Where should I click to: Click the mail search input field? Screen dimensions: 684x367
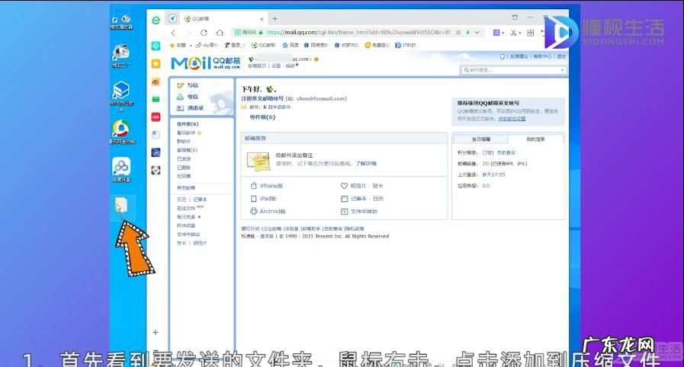tap(515, 70)
